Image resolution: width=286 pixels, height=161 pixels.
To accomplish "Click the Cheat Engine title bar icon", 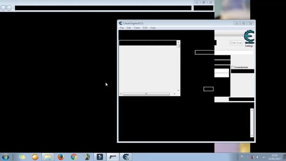I will 121,23.
